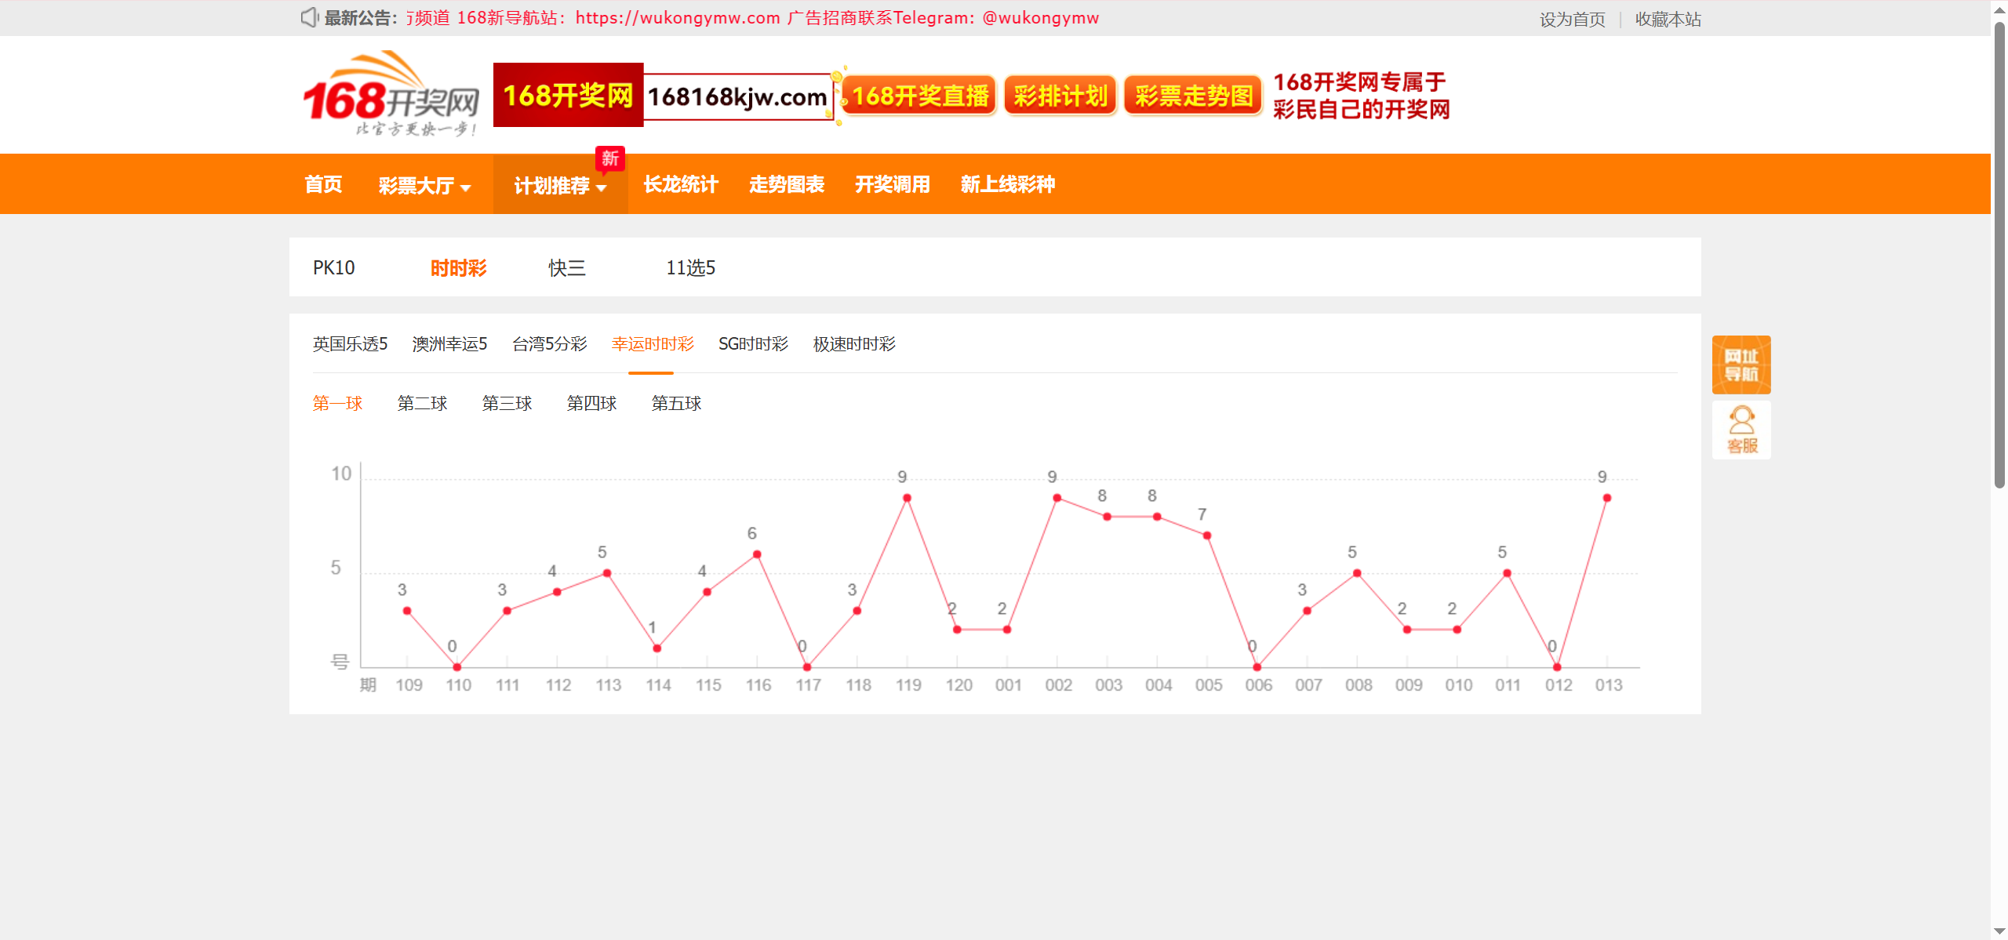Expand the 彩票大厅 dropdown menu
2008x940 pixels.
[424, 185]
